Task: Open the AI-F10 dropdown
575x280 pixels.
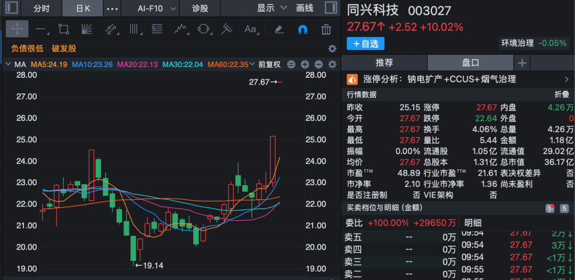Action: 150,9
